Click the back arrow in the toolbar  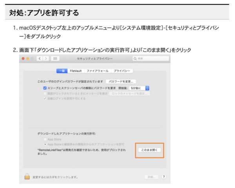[x=40, y=59]
